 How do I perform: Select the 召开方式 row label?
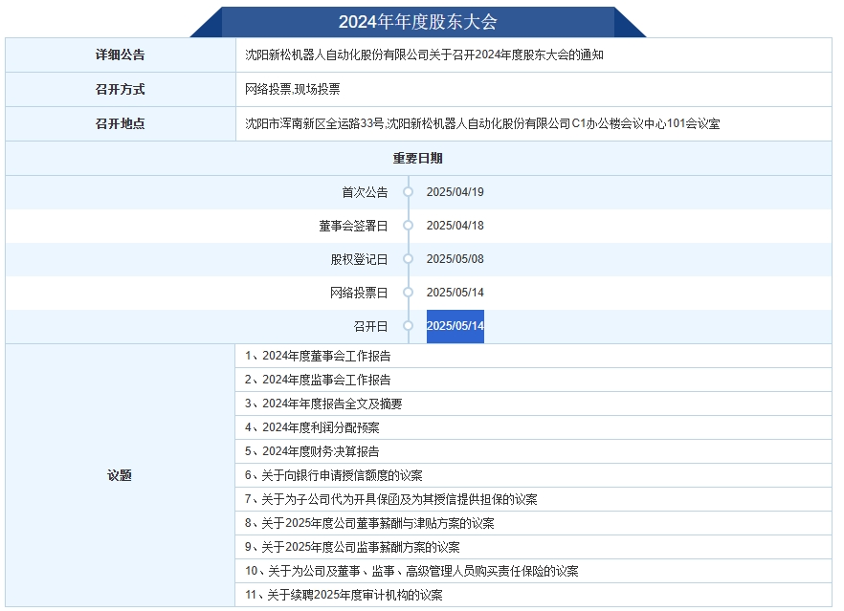point(120,89)
